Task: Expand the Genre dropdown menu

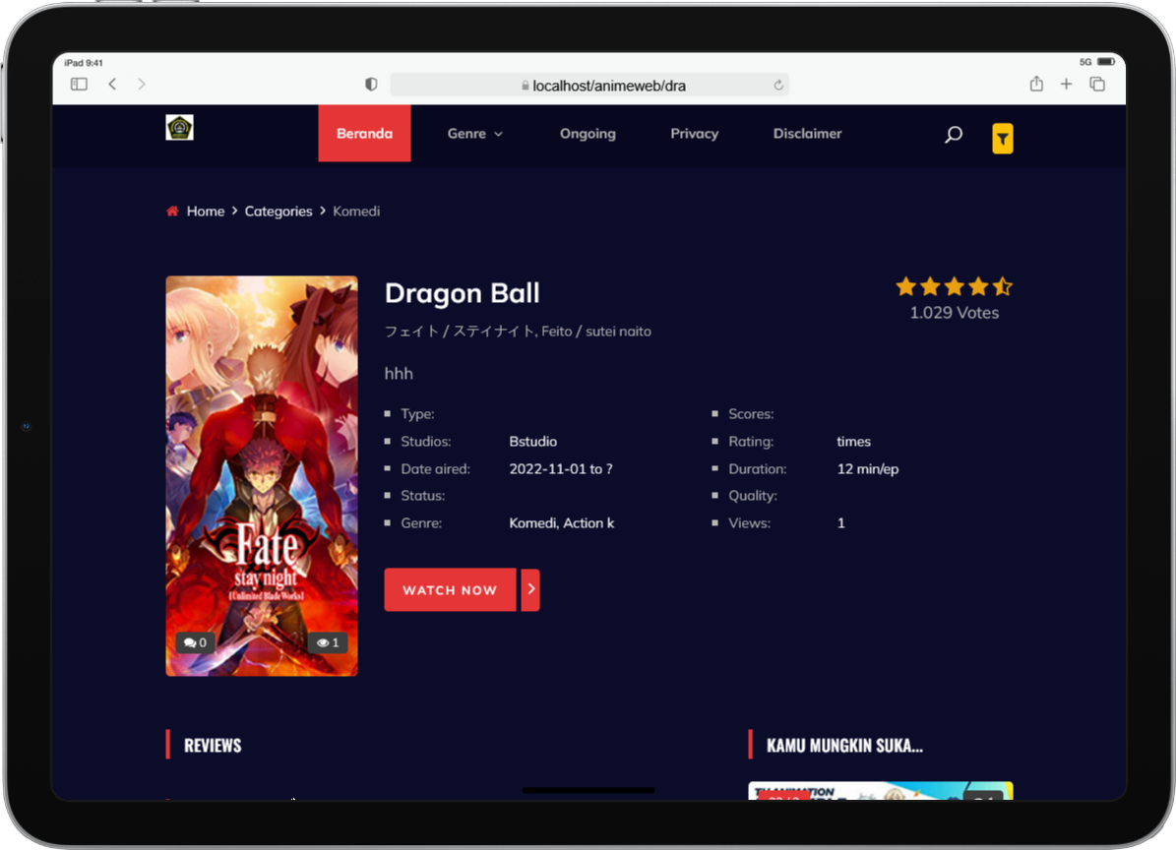Action: click(x=474, y=134)
